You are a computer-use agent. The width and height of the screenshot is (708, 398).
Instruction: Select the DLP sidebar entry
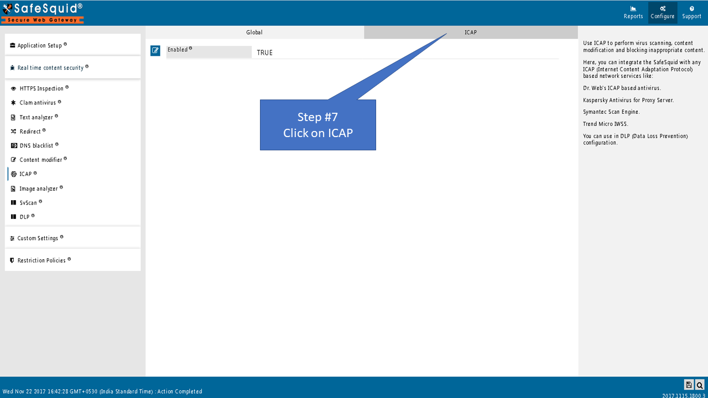tap(24, 217)
